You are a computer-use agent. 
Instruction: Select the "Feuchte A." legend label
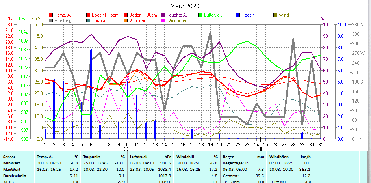177,15
